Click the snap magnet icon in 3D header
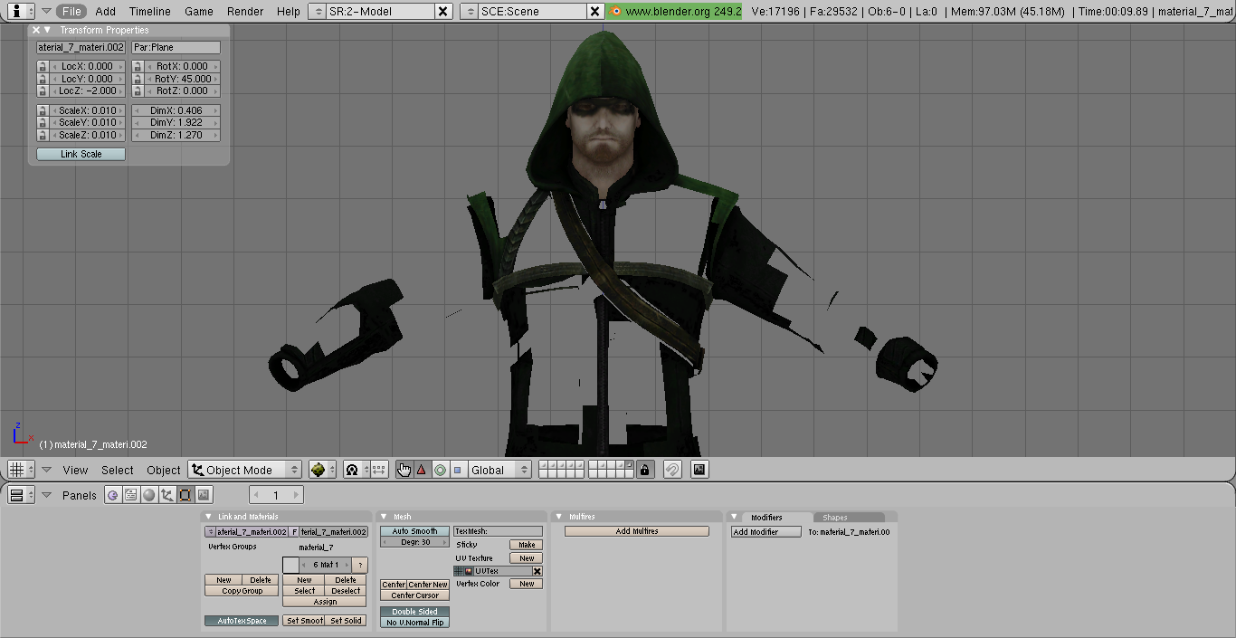This screenshot has height=638, width=1236. coord(672,470)
